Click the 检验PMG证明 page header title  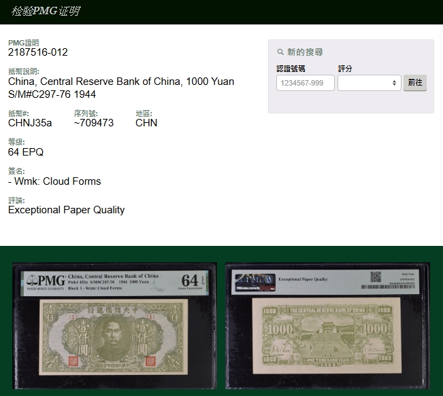[46, 12]
